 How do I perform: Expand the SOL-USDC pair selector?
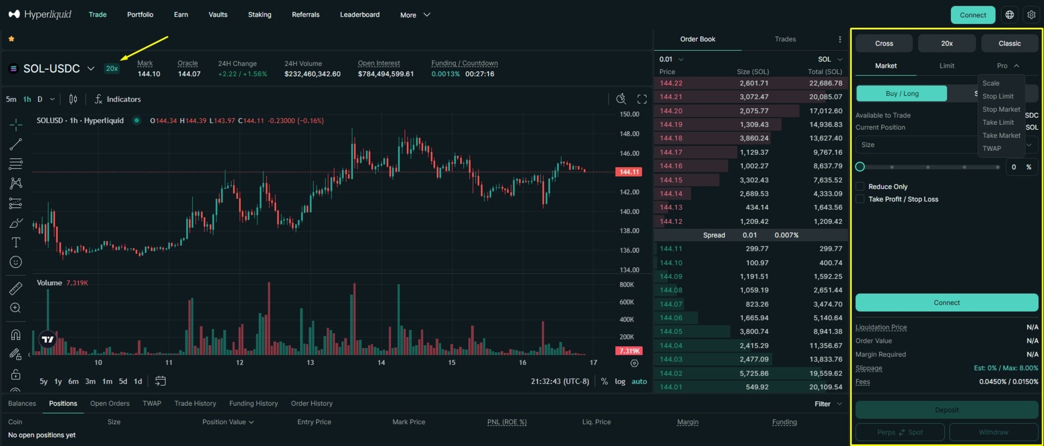tap(91, 69)
